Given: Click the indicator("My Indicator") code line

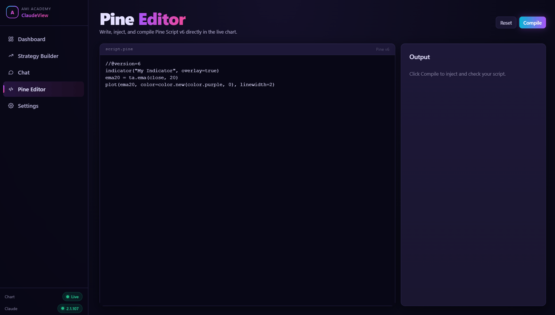Looking at the screenshot, I should [162, 71].
